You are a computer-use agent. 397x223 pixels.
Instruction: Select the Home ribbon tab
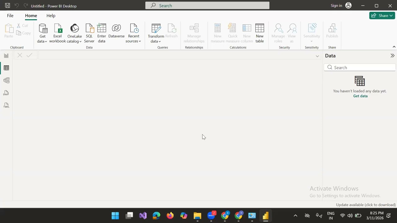[x=31, y=15]
